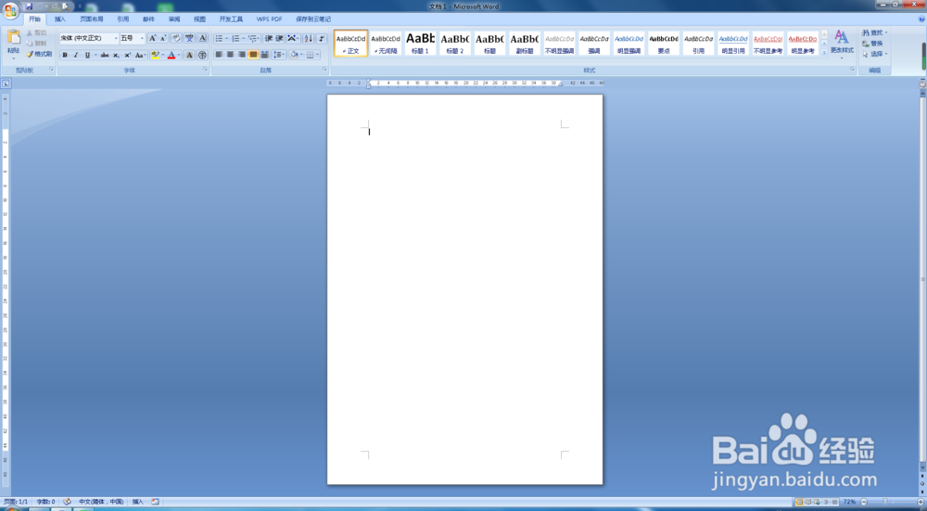Click the Replace (替换) button

[872, 44]
